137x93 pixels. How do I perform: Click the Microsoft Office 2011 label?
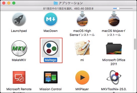(114, 62)
